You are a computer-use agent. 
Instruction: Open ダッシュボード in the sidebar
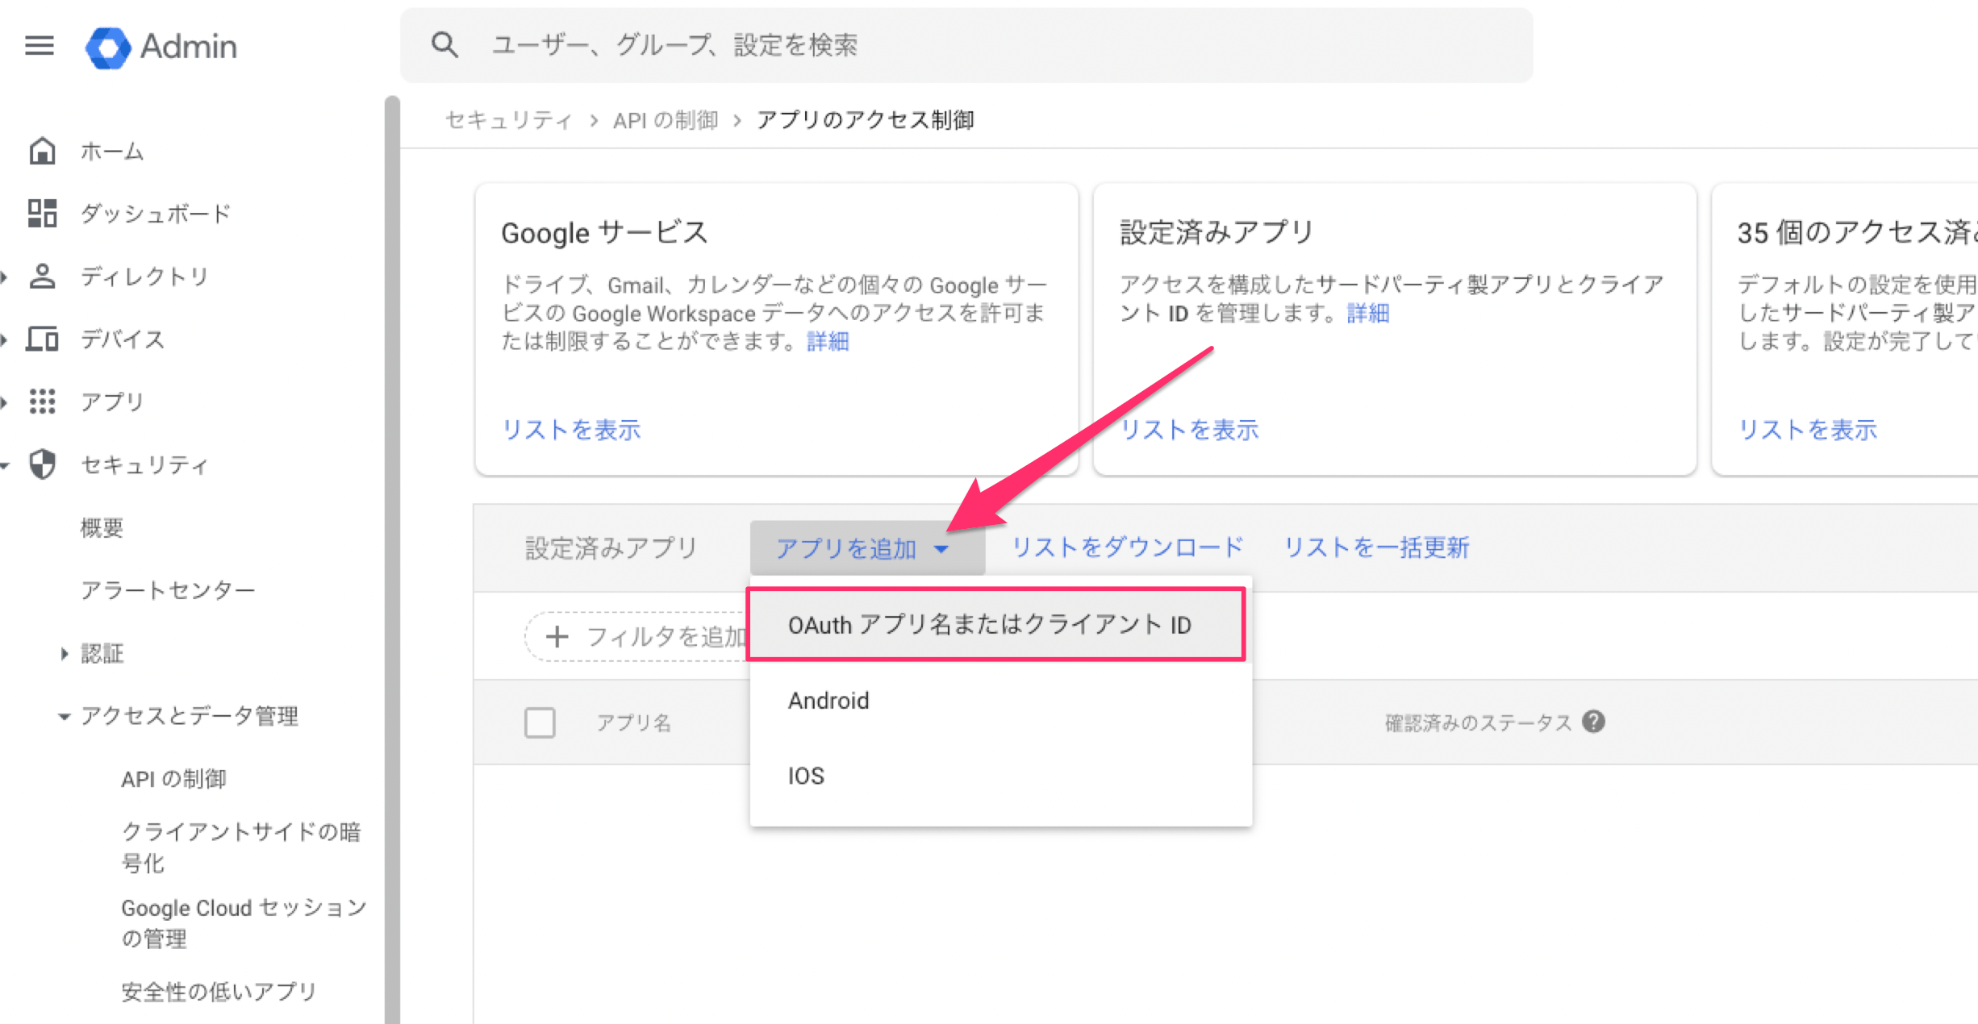pyautogui.click(x=156, y=214)
